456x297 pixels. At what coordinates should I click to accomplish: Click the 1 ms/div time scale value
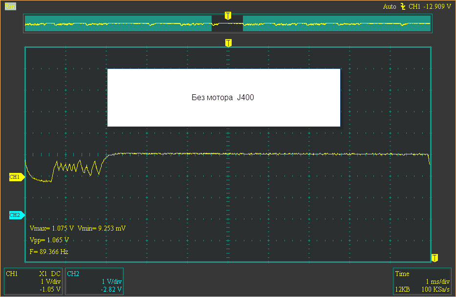tap(438, 281)
